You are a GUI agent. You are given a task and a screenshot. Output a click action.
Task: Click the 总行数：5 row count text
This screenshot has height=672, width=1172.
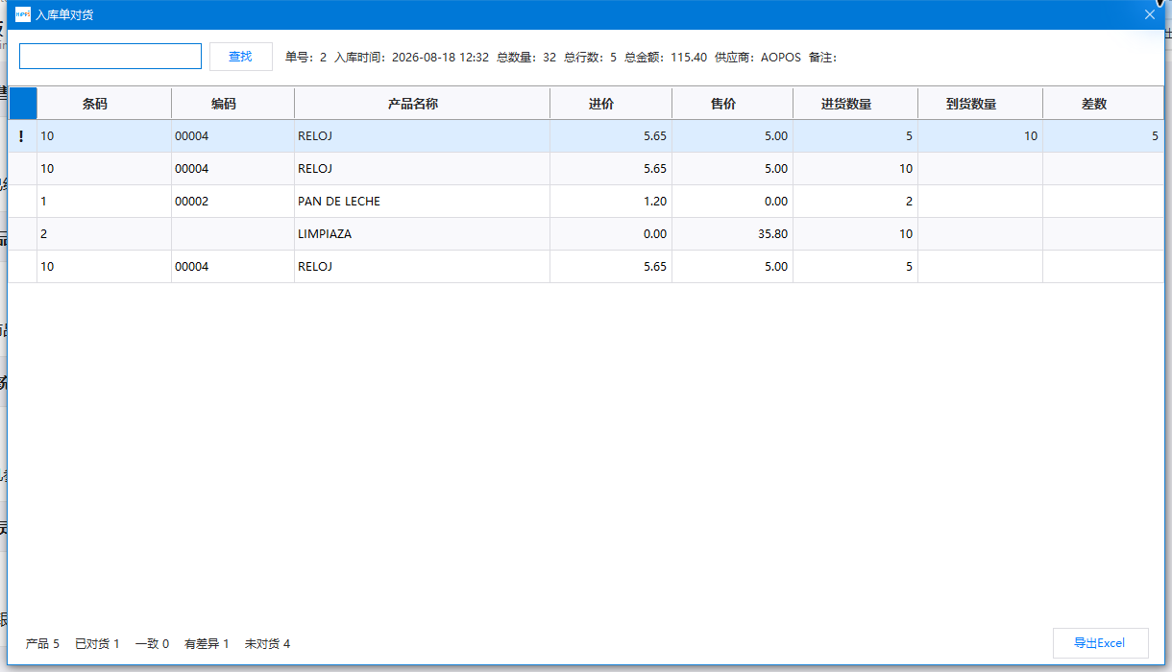pyautogui.click(x=590, y=58)
